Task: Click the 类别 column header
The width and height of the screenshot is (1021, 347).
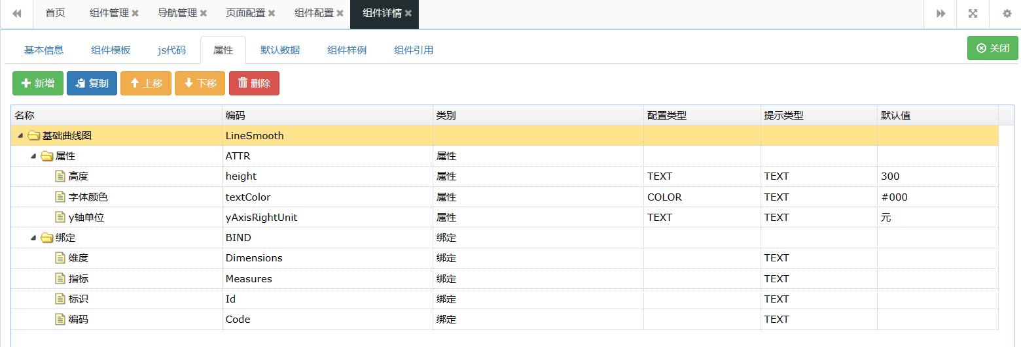Action: point(538,115)
